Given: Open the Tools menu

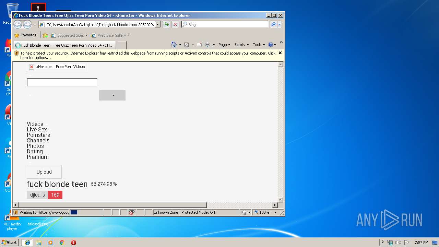Looking at the screenshot, I should (259, 45).
